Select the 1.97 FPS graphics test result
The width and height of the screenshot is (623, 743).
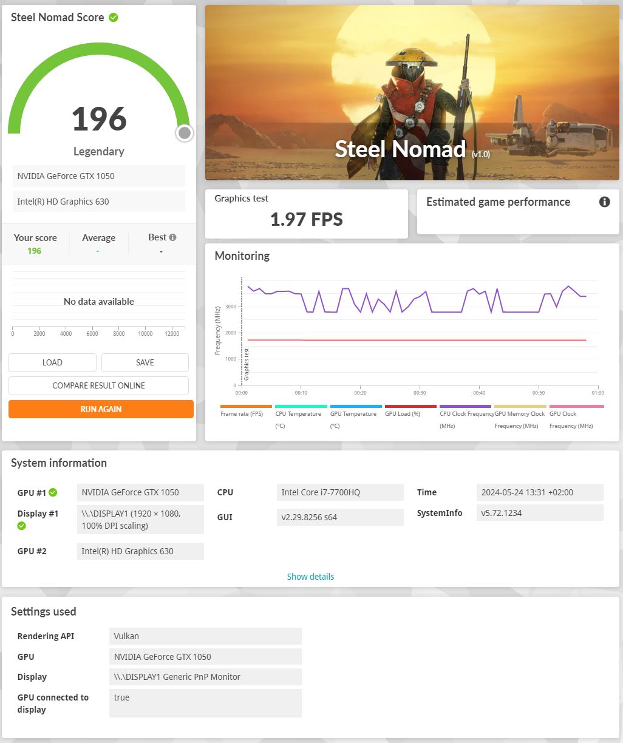(307, 219)
